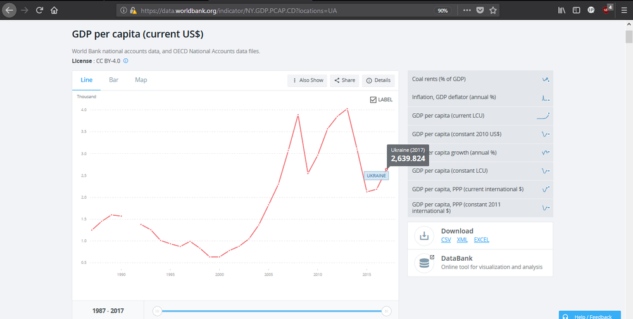
Task: Click the Download icon in the sidebar
Action: [x=424, y=235]
